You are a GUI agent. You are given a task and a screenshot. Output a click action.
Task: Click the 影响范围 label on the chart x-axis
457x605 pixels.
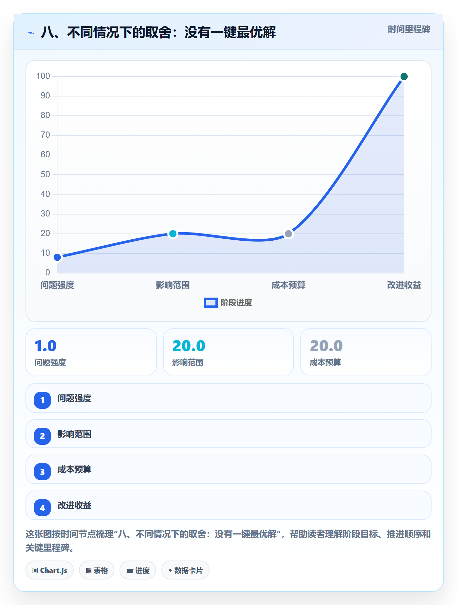pos(173,285)
